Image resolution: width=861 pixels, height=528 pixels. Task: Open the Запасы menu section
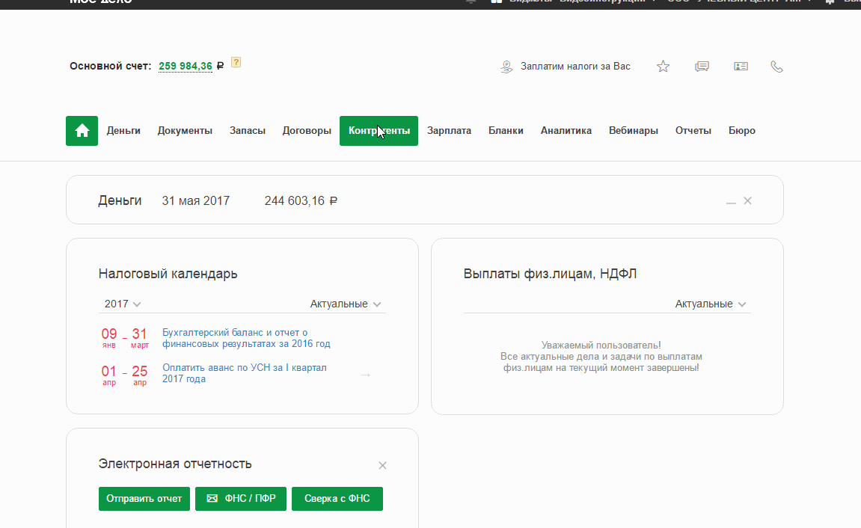247,131
